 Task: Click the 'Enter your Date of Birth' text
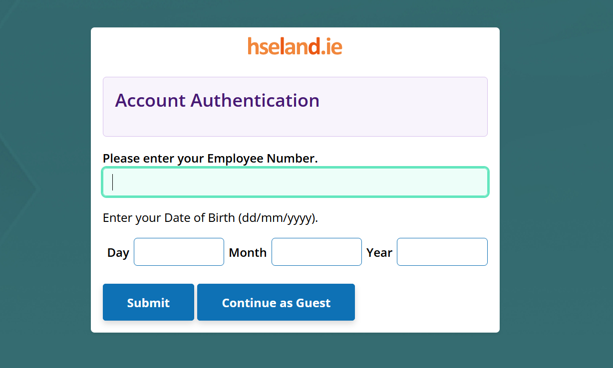[169, 218]
